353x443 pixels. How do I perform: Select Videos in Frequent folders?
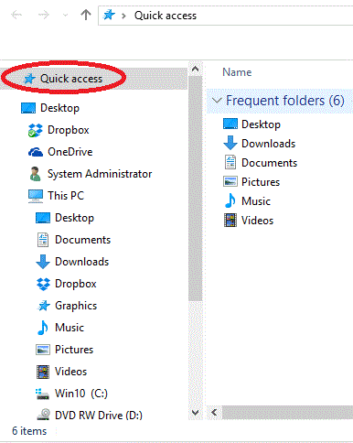[257, 221]
